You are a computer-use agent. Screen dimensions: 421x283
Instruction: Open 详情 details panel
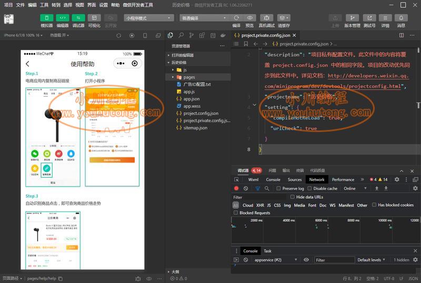(x=385, y=18)
